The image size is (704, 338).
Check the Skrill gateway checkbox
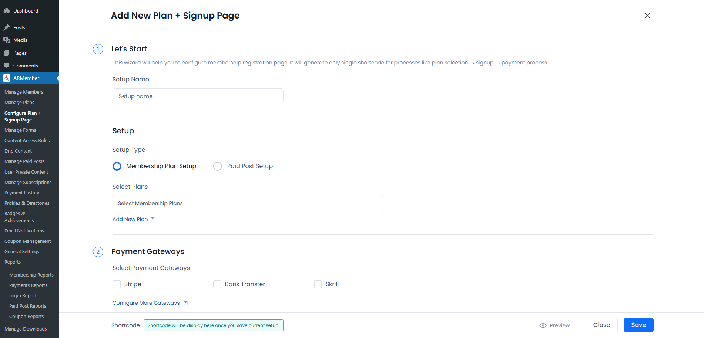(x=318, y=284)
